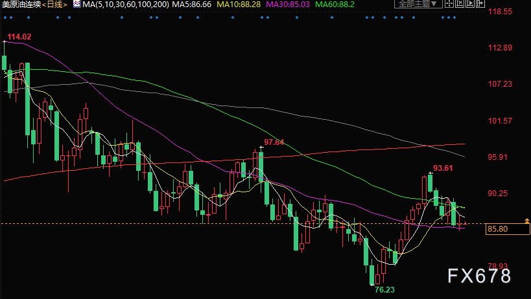
Task: Click the candle at the 76.23 low
Action: pyautogui.click(x=372, y=274)
